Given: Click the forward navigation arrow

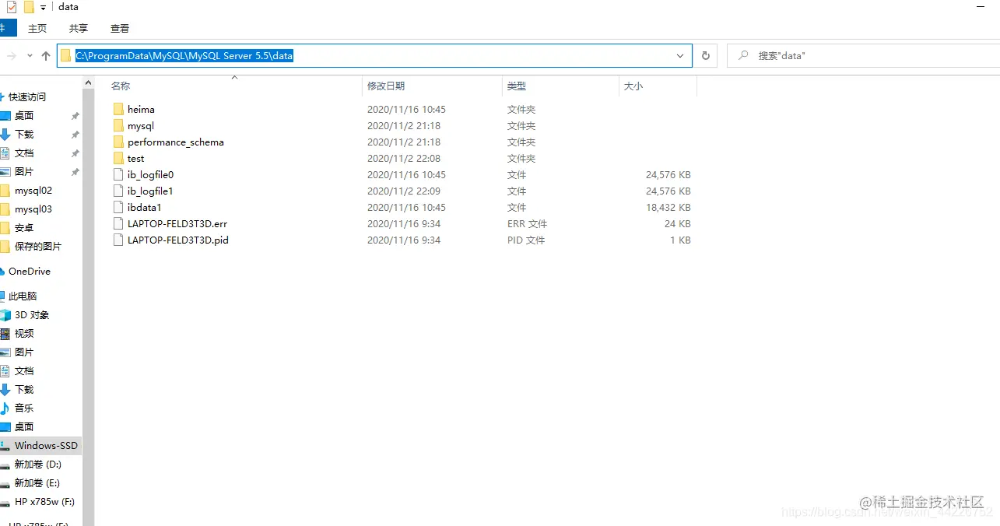Looking at the screenshot, I should [11, 56].
